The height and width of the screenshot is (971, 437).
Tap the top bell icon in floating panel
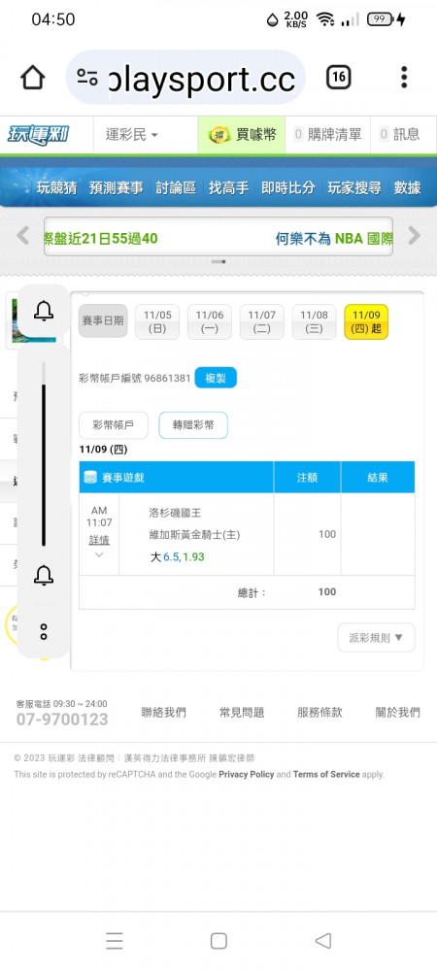[44, 310]
